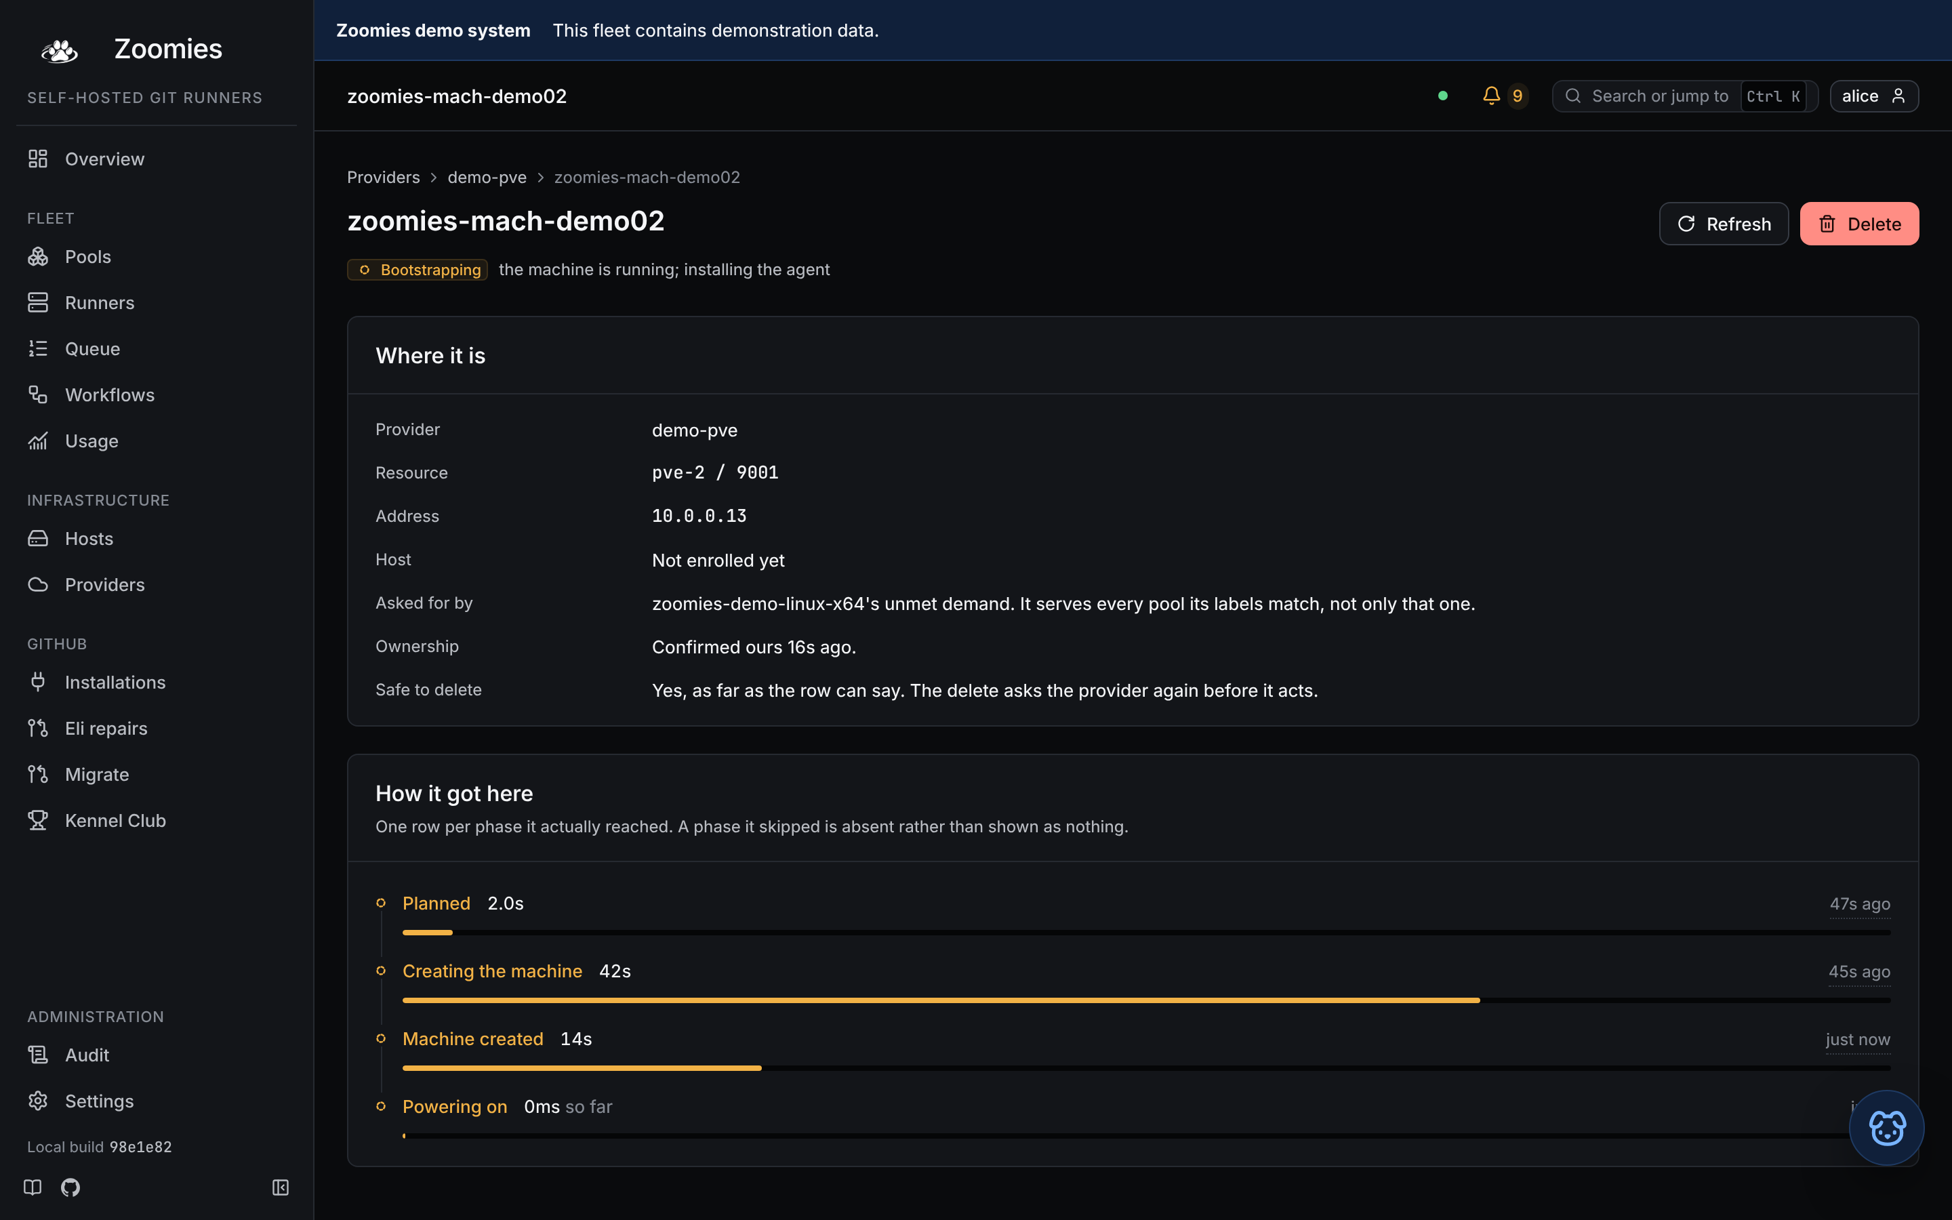
Task: Click the Hosts drive icon
Action: point(38,538)
